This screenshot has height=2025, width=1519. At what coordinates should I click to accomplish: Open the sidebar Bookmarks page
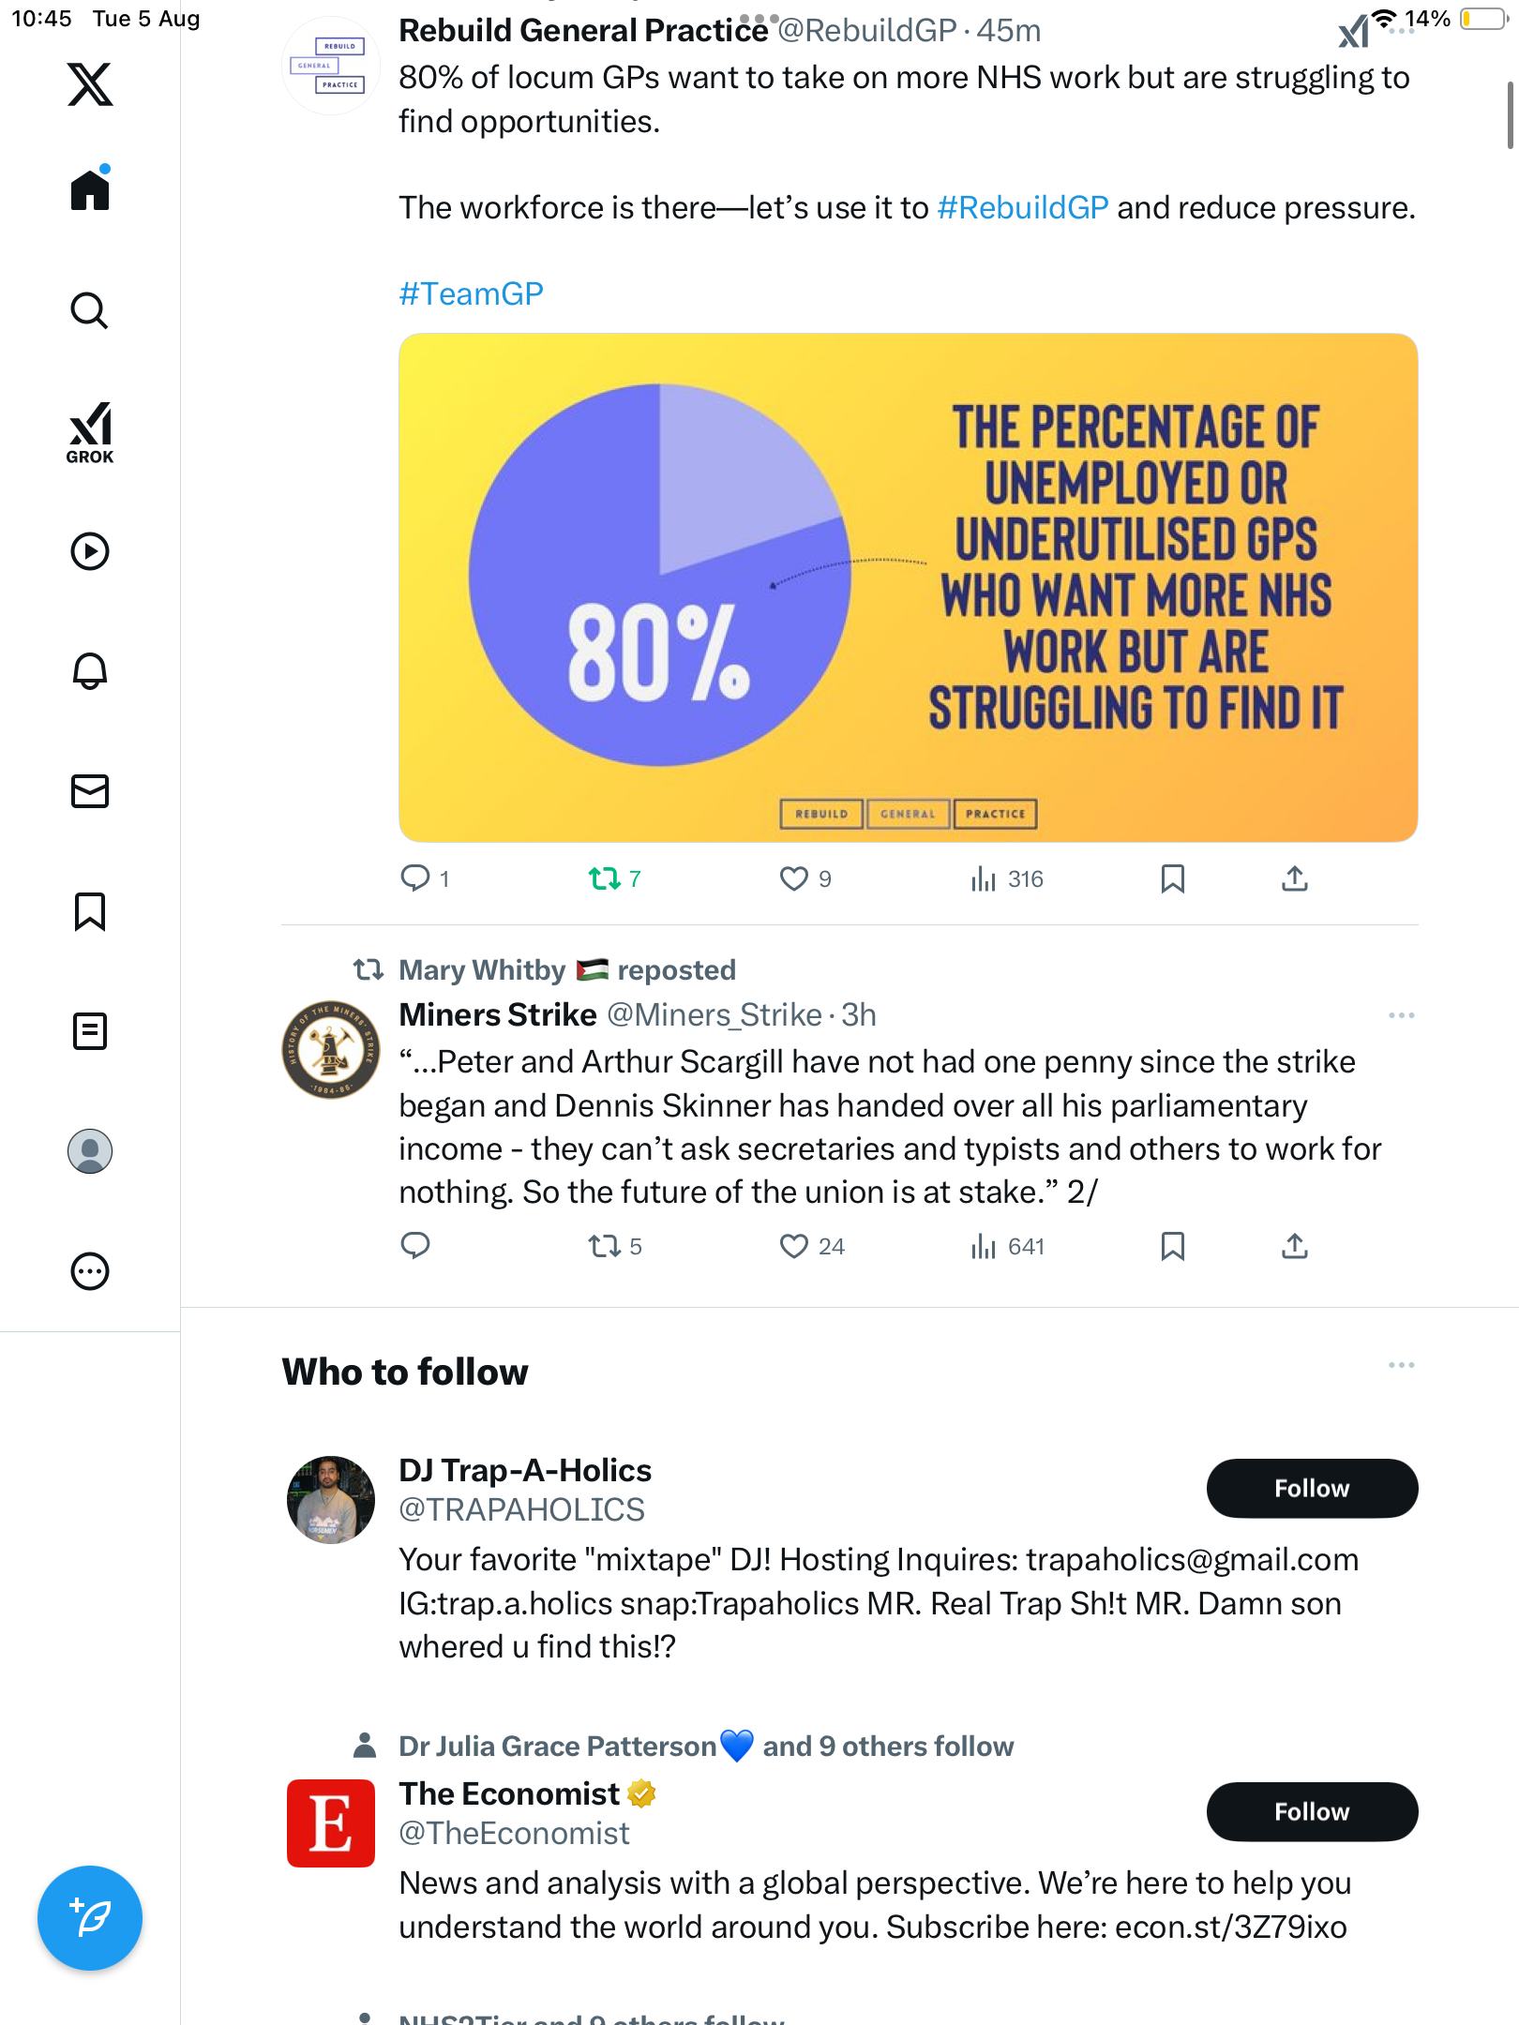click(90, 911)
